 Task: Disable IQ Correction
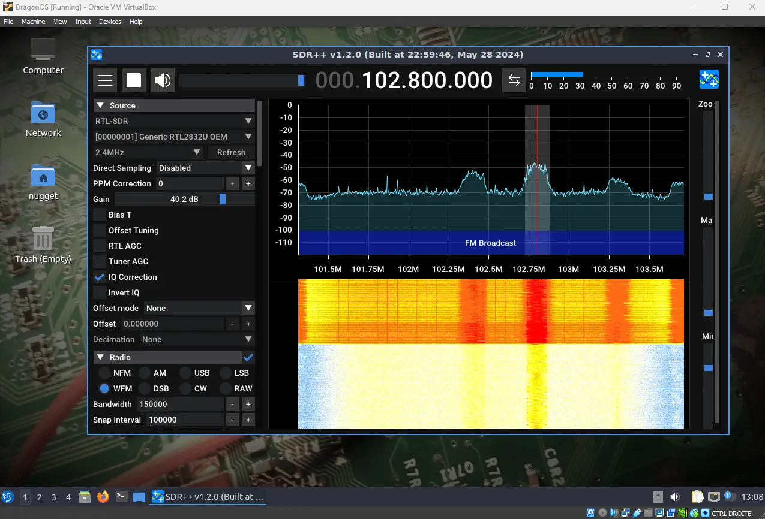click(x=100, y=277)
